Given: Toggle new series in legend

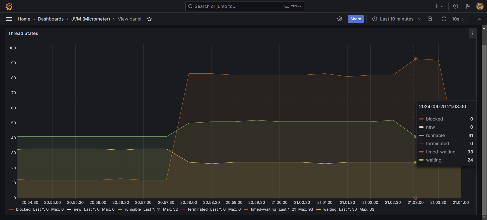Looking at the screenshot, I should click(x=78, y=209).
